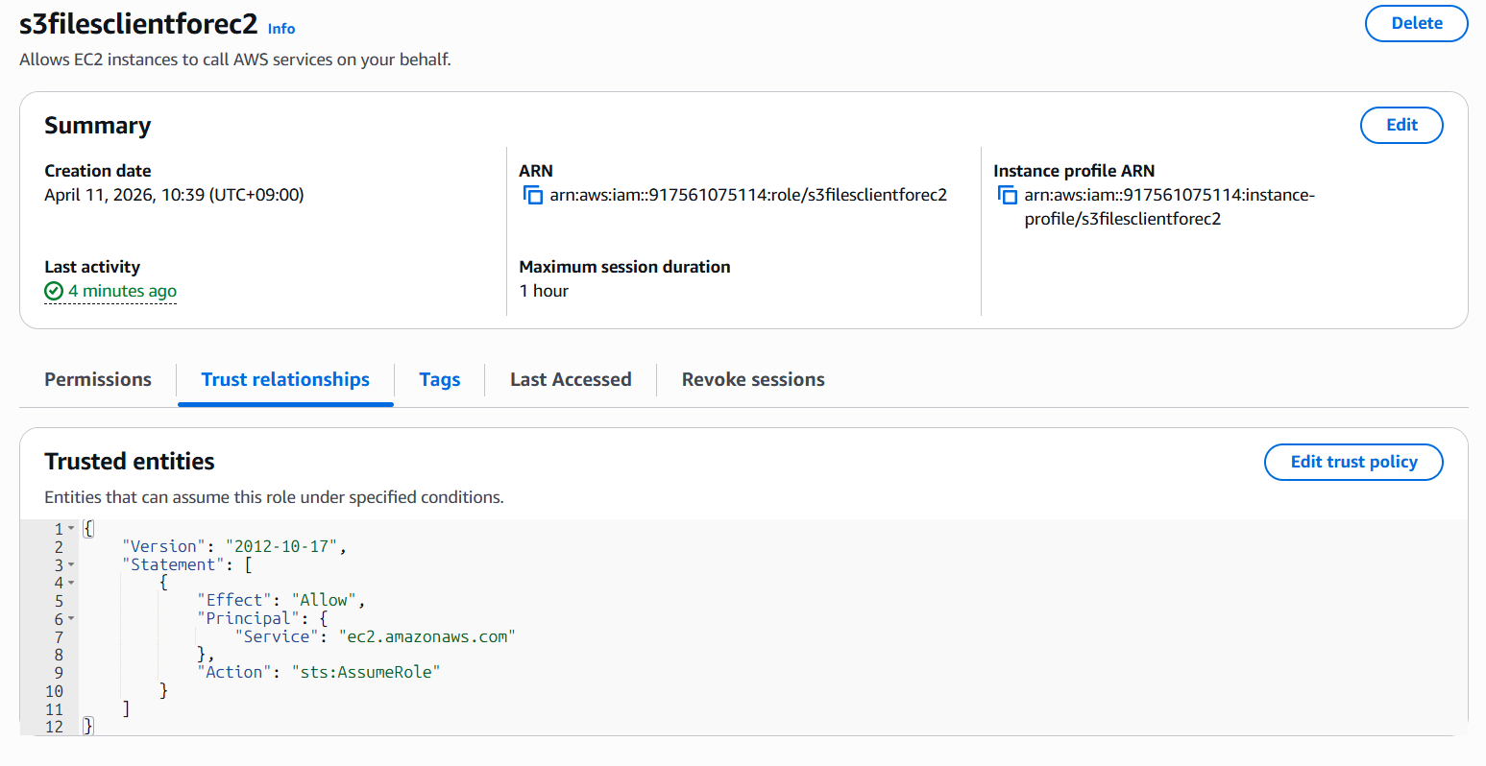Open the Tags tab
Screen dimensions: 1486x766
tap(440, 380)
